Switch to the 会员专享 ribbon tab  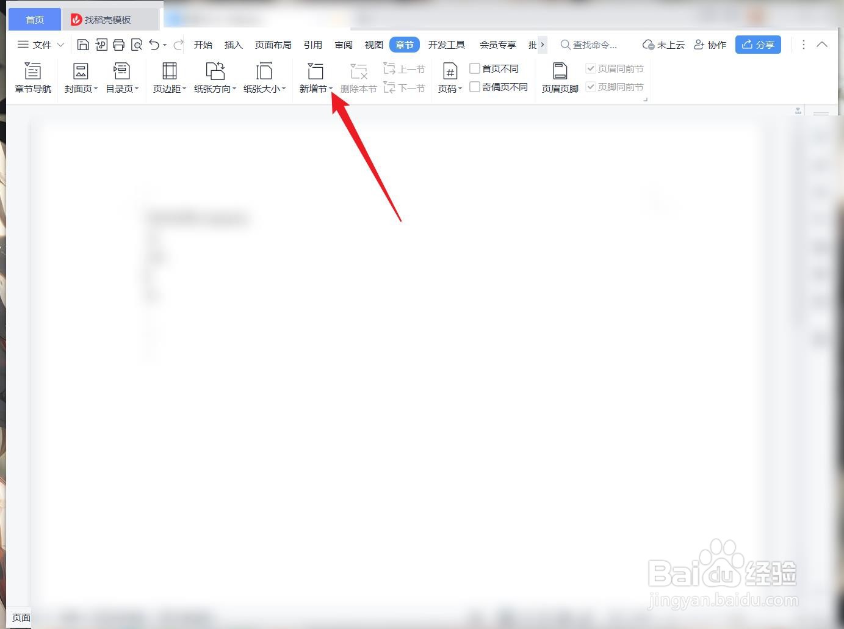point(498,45)
